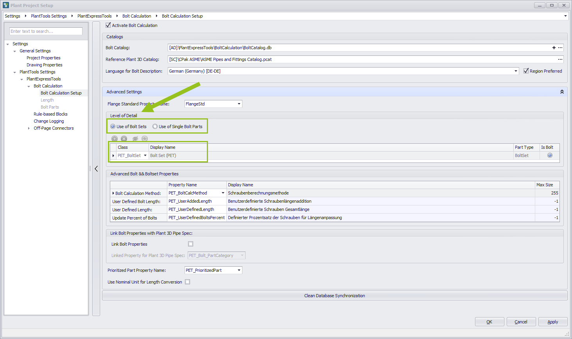Screen dimensions: 572x339
Task: Select Bolt Parts tree item
Action: point(50,107)
